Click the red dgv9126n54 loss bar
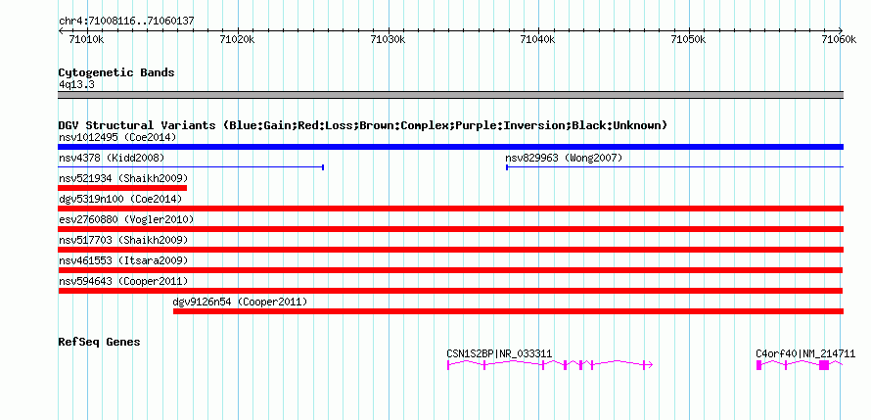Viewport: 871px width, 420px height. pyautogui.click(x=508, y=311)
